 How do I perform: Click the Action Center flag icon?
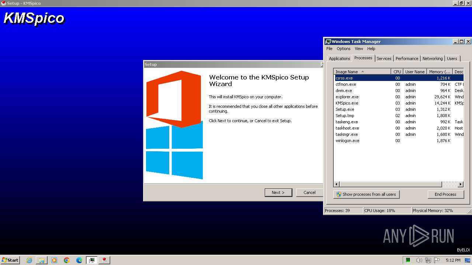pos(437,260)
